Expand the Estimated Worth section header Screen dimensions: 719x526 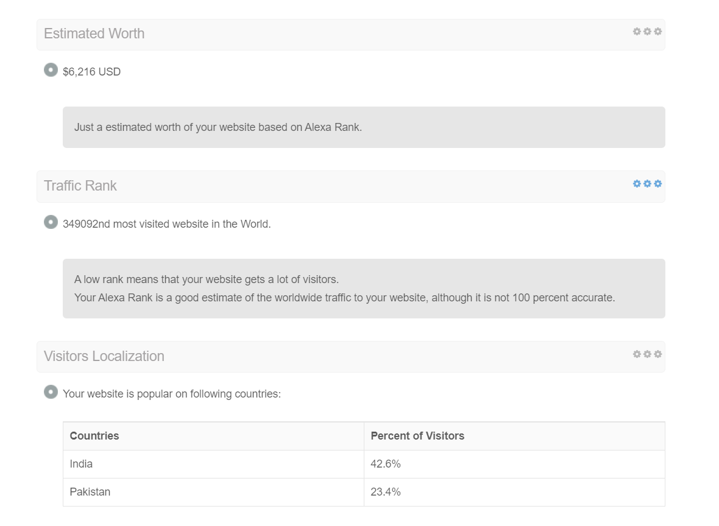[x=351, y=35]
